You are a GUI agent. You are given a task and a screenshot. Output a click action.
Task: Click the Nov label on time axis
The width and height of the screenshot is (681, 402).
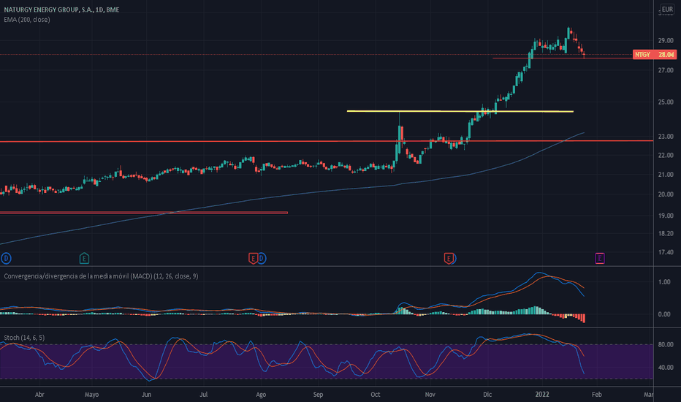[x=430, y=395]
